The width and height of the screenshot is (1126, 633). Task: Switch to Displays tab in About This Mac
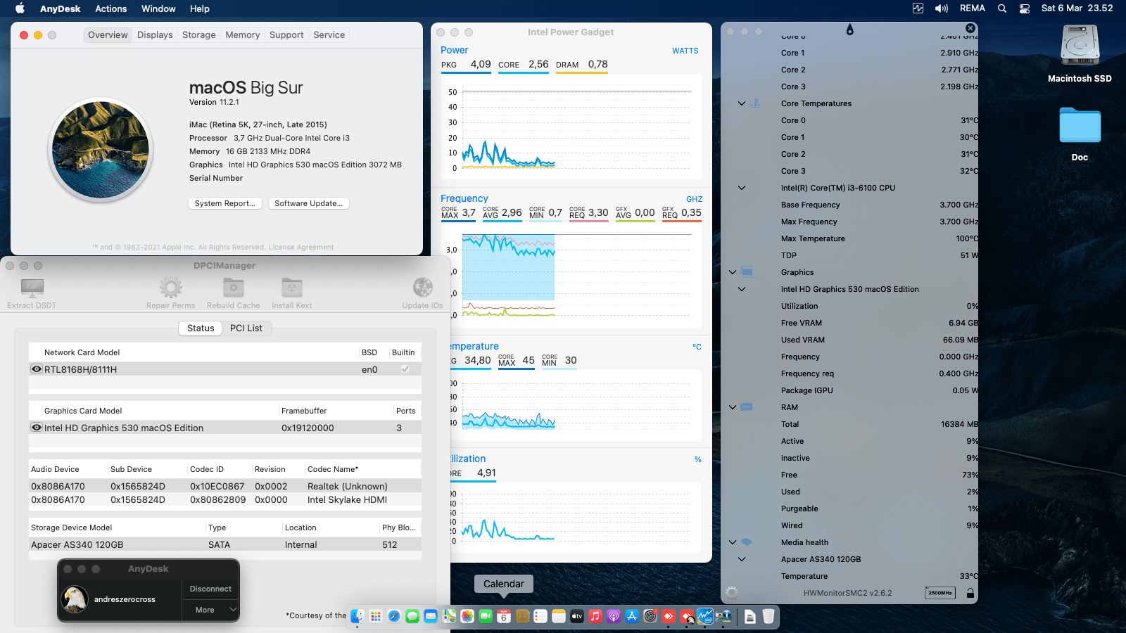155,34
